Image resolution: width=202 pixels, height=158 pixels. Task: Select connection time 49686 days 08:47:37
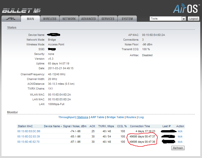tap(142, 136)
